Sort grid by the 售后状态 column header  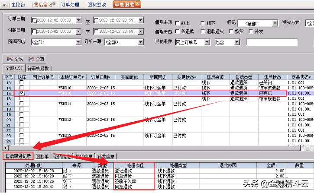(272, 77)
